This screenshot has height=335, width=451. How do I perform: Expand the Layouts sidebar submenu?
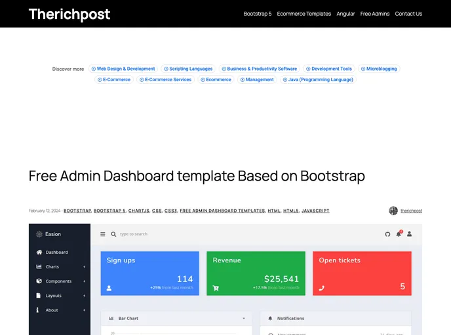(x=84, y=296)
